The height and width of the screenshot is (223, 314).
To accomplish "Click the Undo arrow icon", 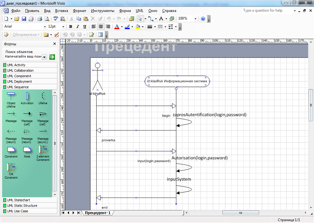I will coord(109,19).
